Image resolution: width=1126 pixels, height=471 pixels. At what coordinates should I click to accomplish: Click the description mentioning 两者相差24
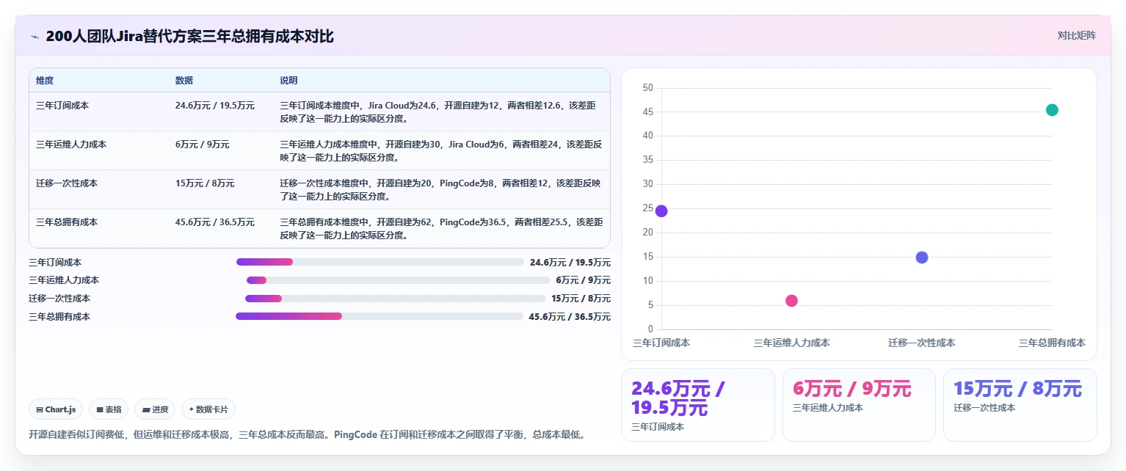pyautogui.click(x=440, y=150)
